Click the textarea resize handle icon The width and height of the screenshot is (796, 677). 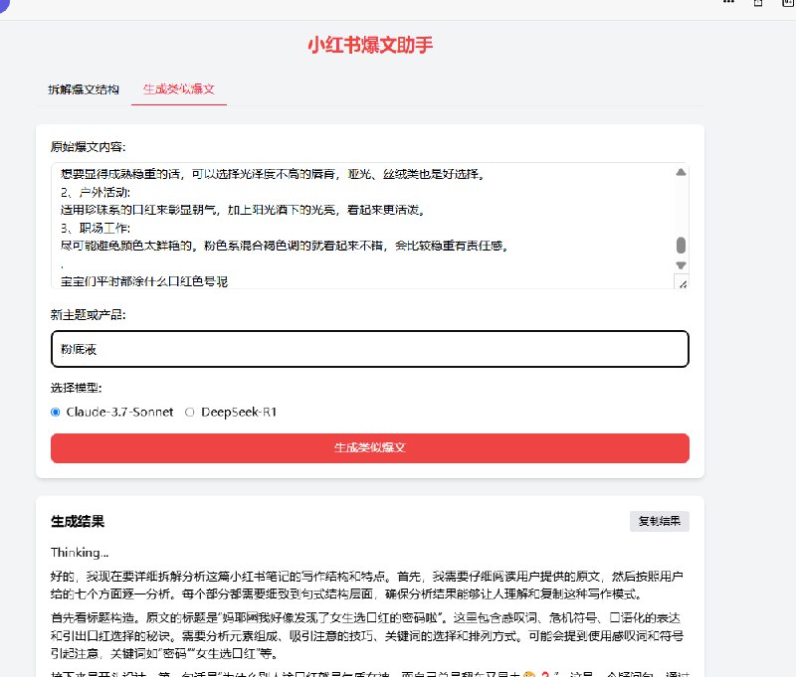(683, 283)
